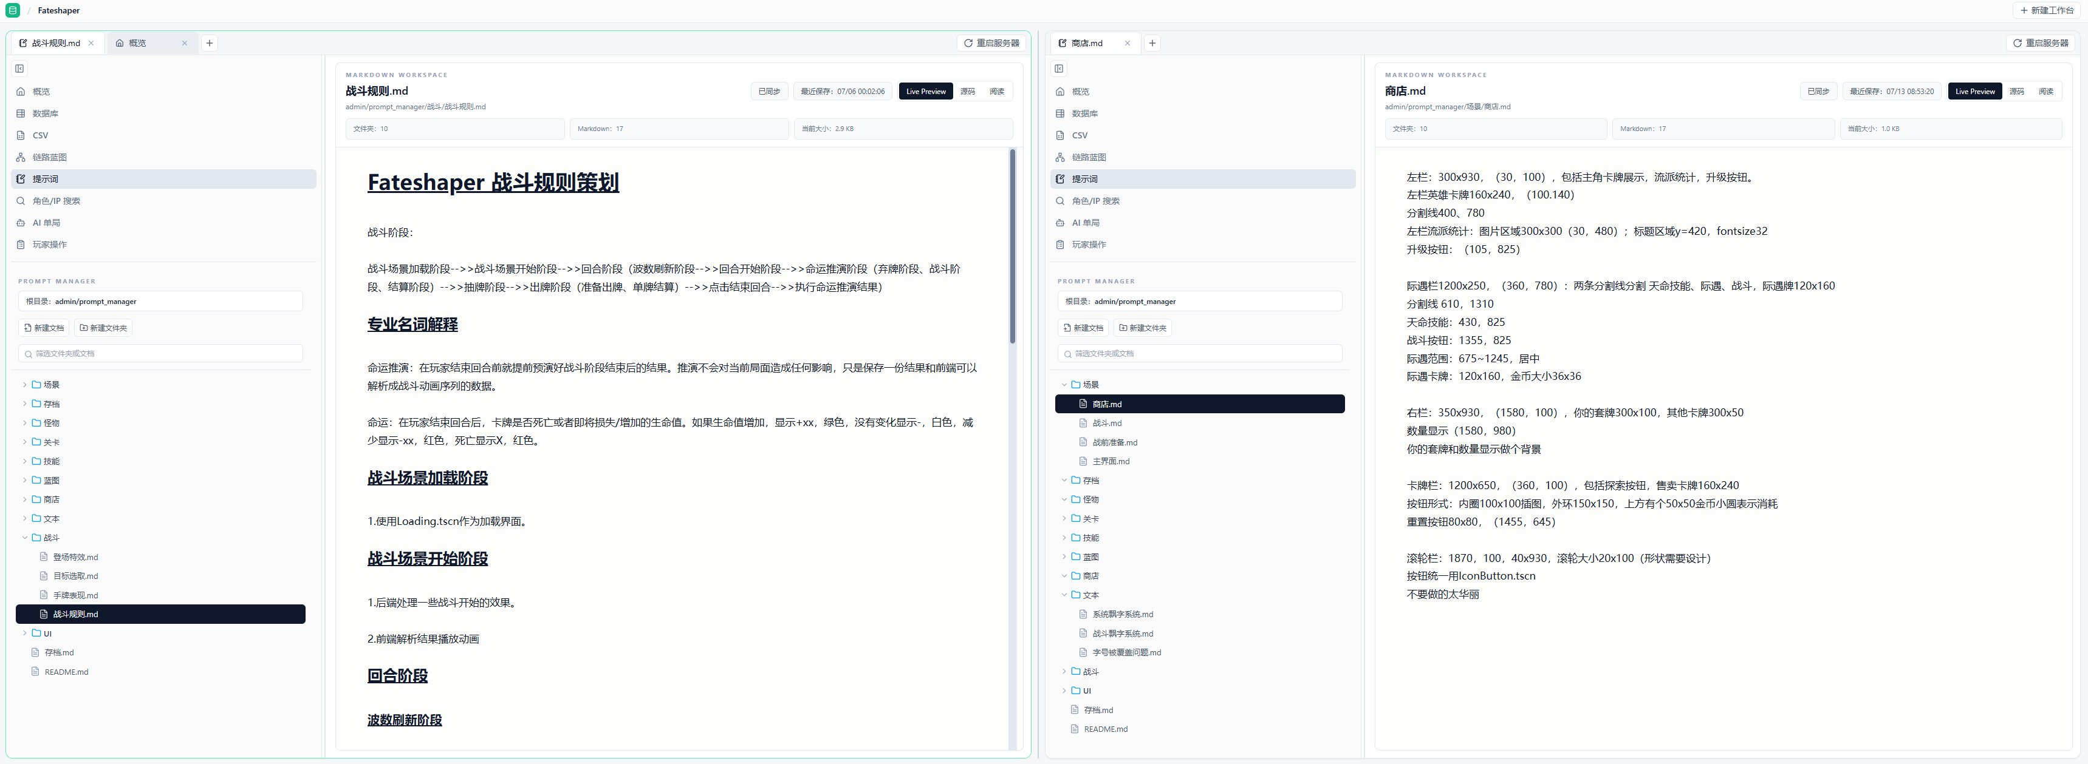Screen dimensions: 2088x764
Task: Click 新建工作台 button at top right
Action: pos(2046,10)
